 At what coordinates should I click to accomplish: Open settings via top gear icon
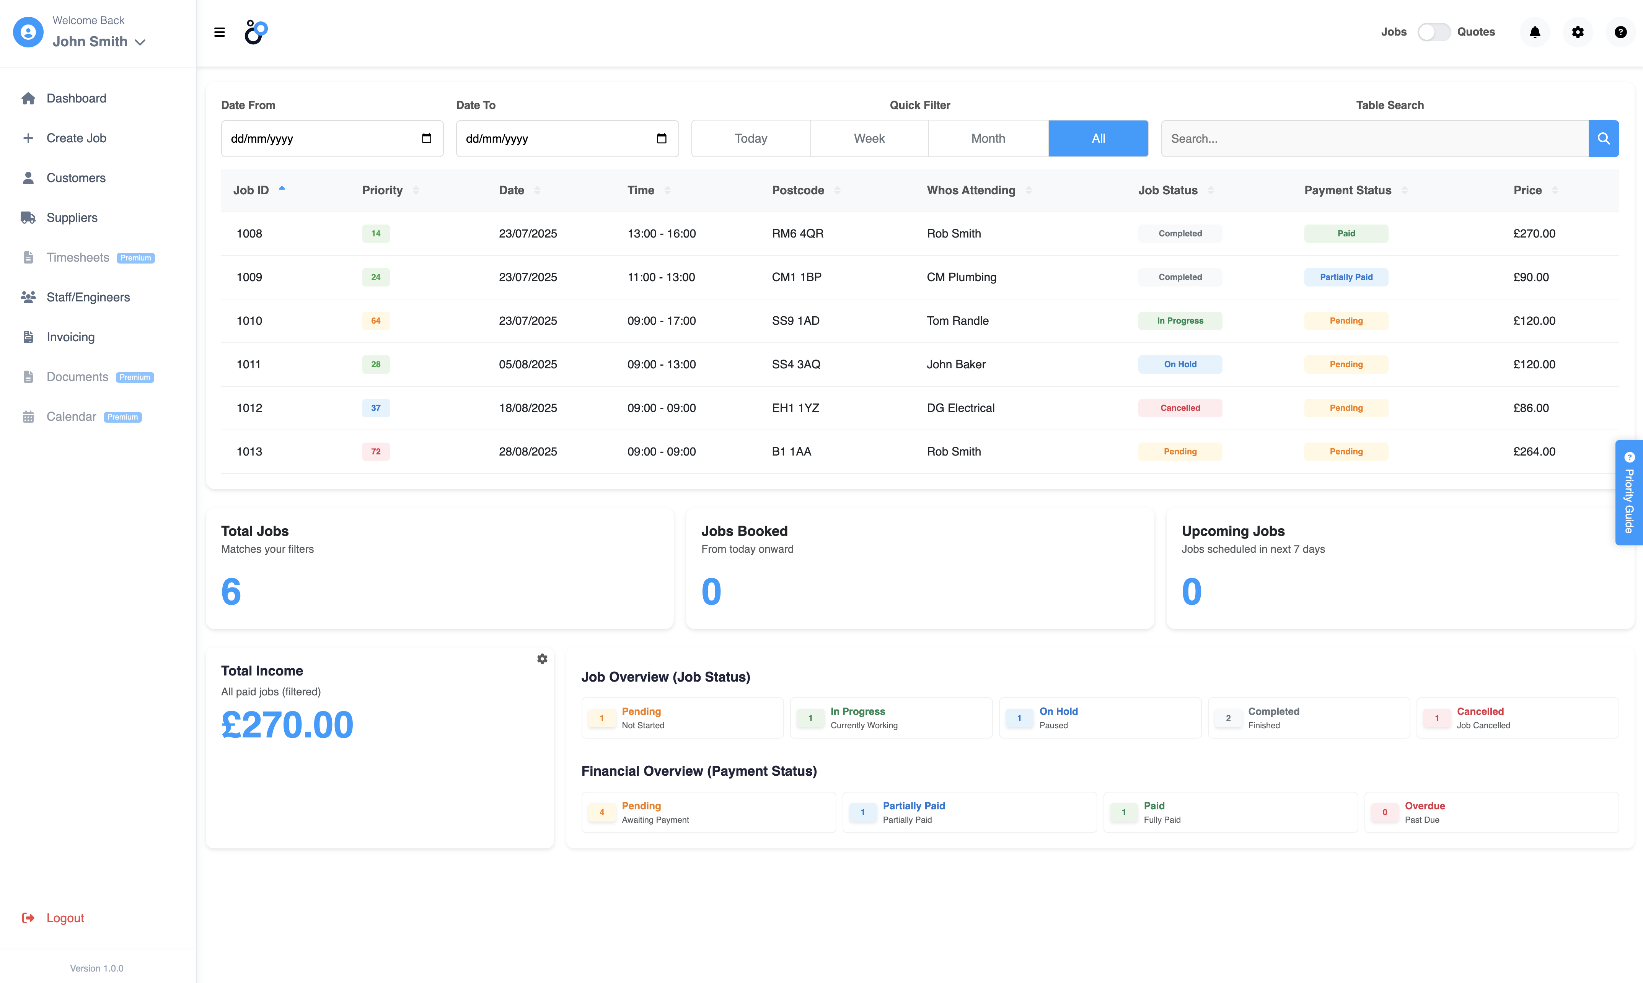point(1578,32)
